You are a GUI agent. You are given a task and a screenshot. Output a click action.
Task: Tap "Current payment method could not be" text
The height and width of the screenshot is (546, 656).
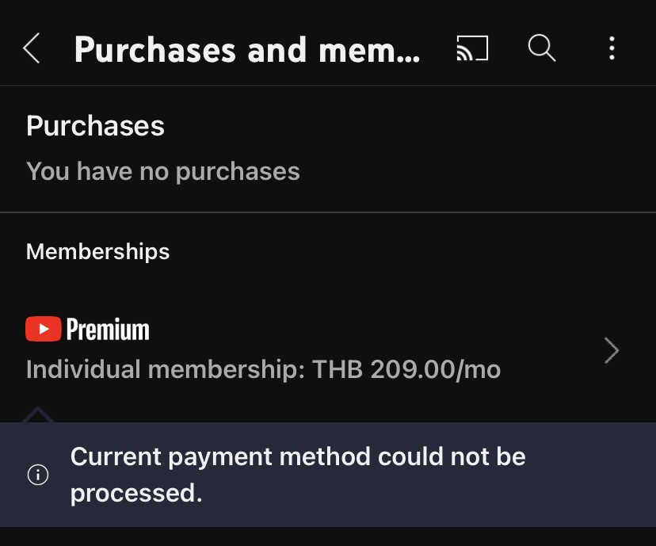tap(298, 456)
